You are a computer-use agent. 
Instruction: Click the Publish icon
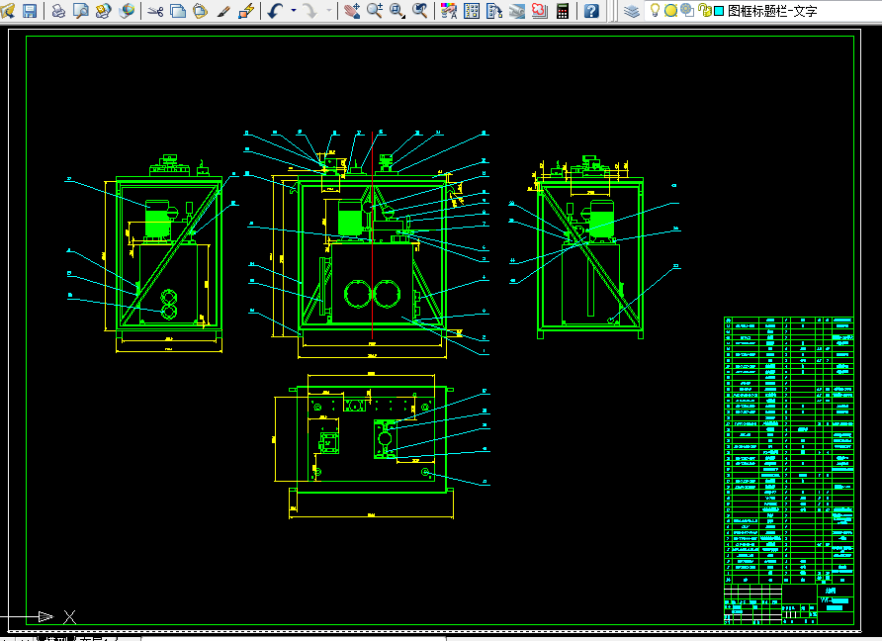[x=104, y=10]
